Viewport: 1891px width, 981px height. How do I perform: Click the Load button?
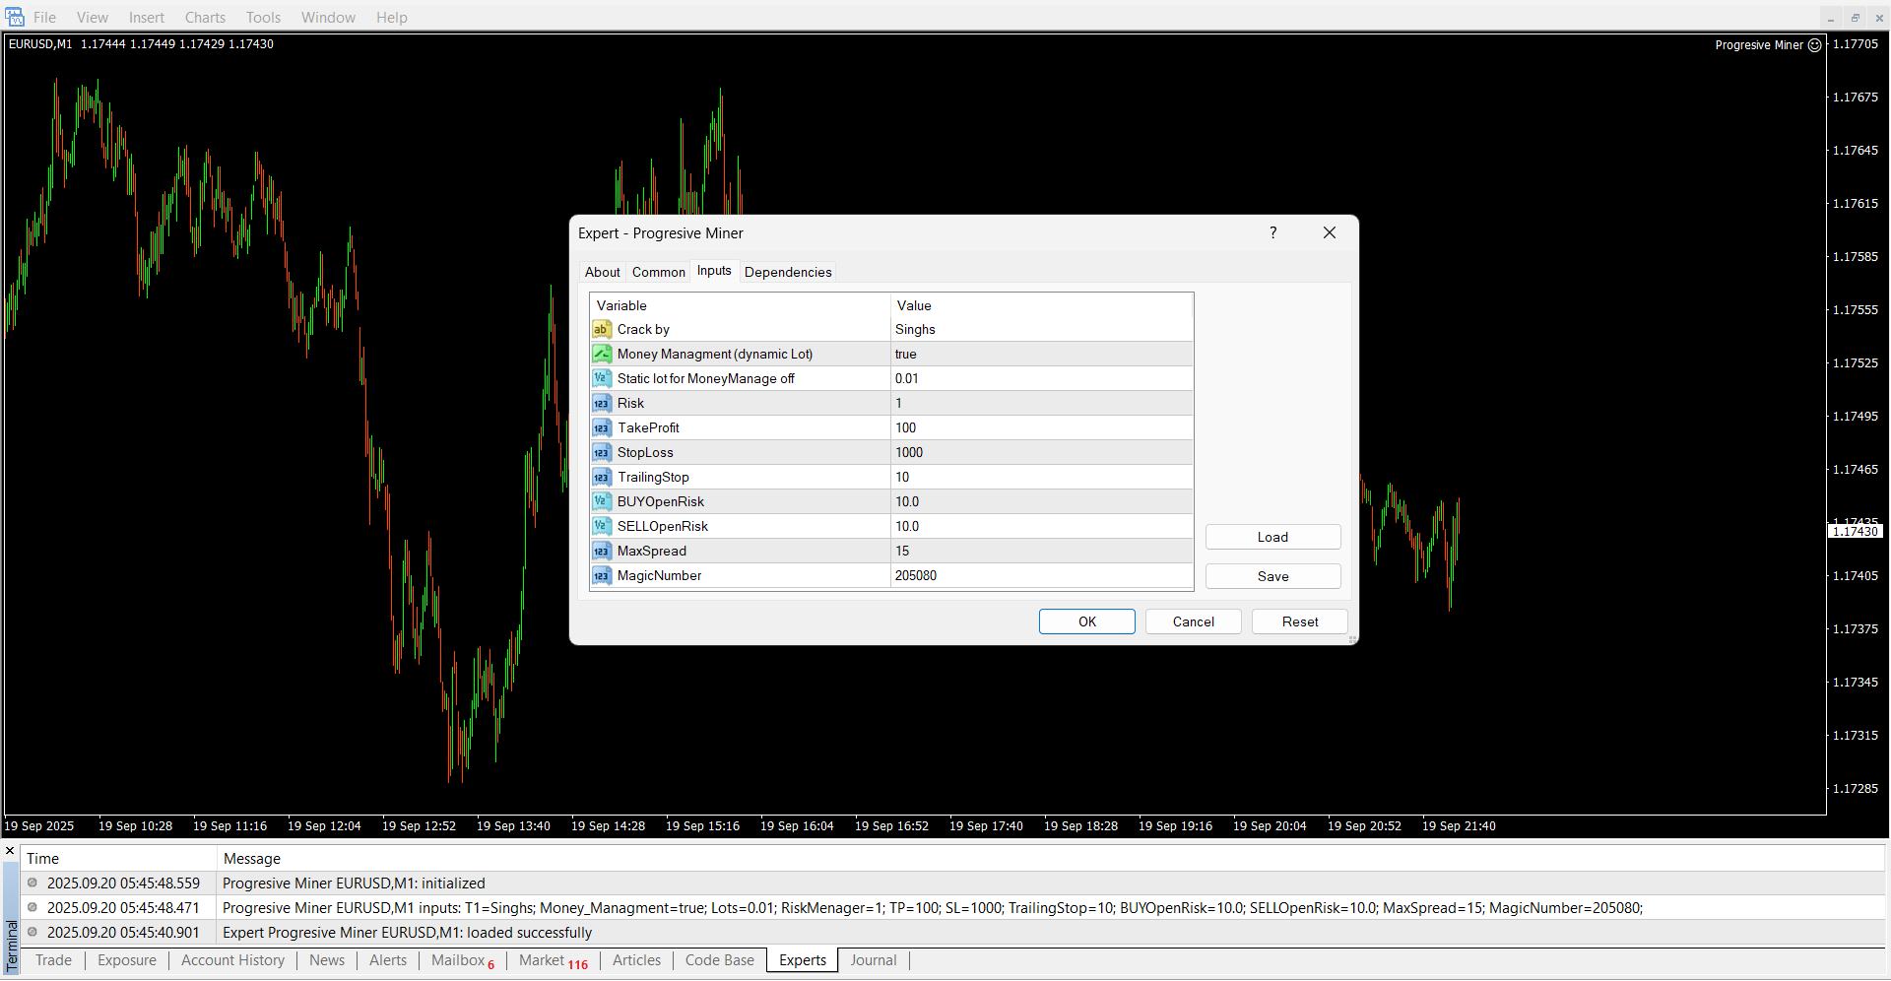pos(1272,537)
